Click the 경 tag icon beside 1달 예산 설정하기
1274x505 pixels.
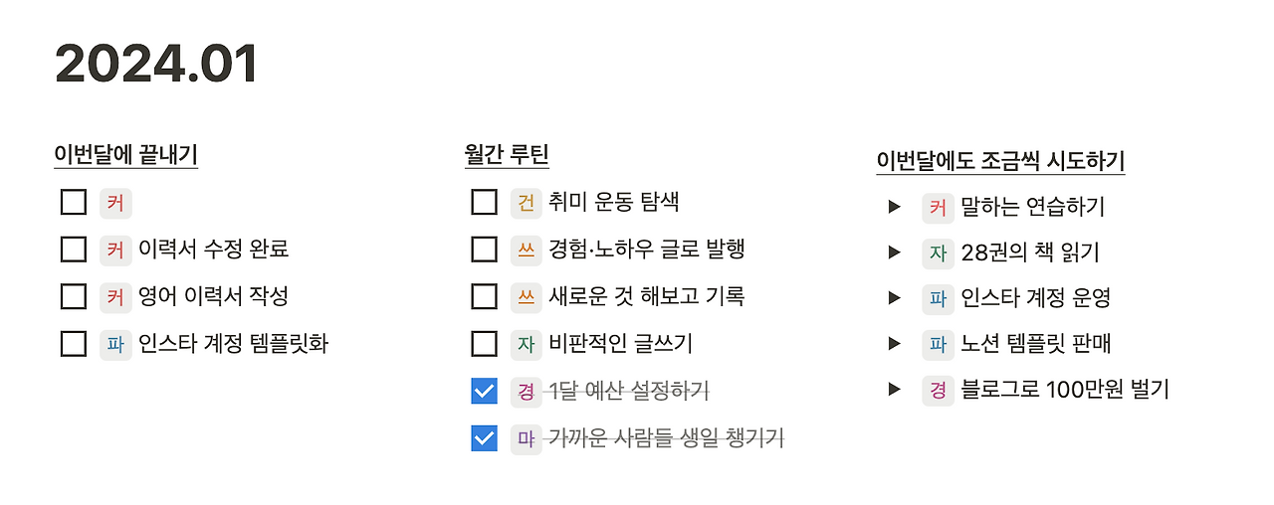[x=527, y=391]
